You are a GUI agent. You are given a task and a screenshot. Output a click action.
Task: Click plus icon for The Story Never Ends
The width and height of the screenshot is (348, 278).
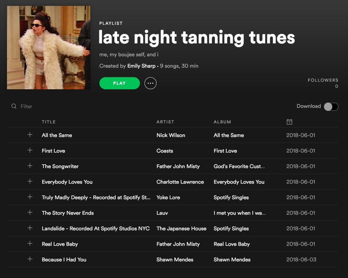pos(30,213)
